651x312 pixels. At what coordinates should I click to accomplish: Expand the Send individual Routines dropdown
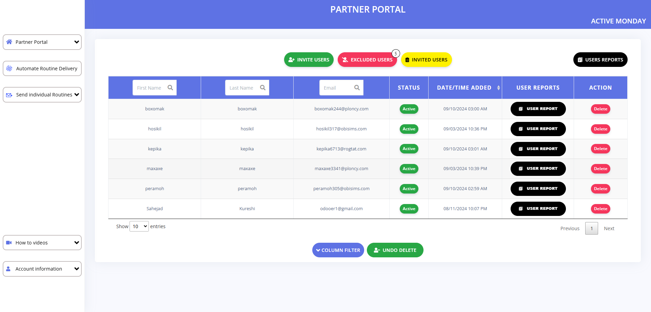(42, 95)
